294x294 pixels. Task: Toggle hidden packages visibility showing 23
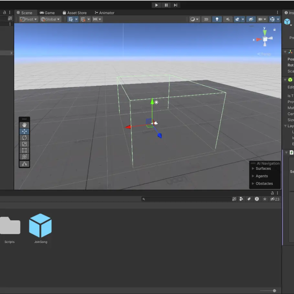275,199
